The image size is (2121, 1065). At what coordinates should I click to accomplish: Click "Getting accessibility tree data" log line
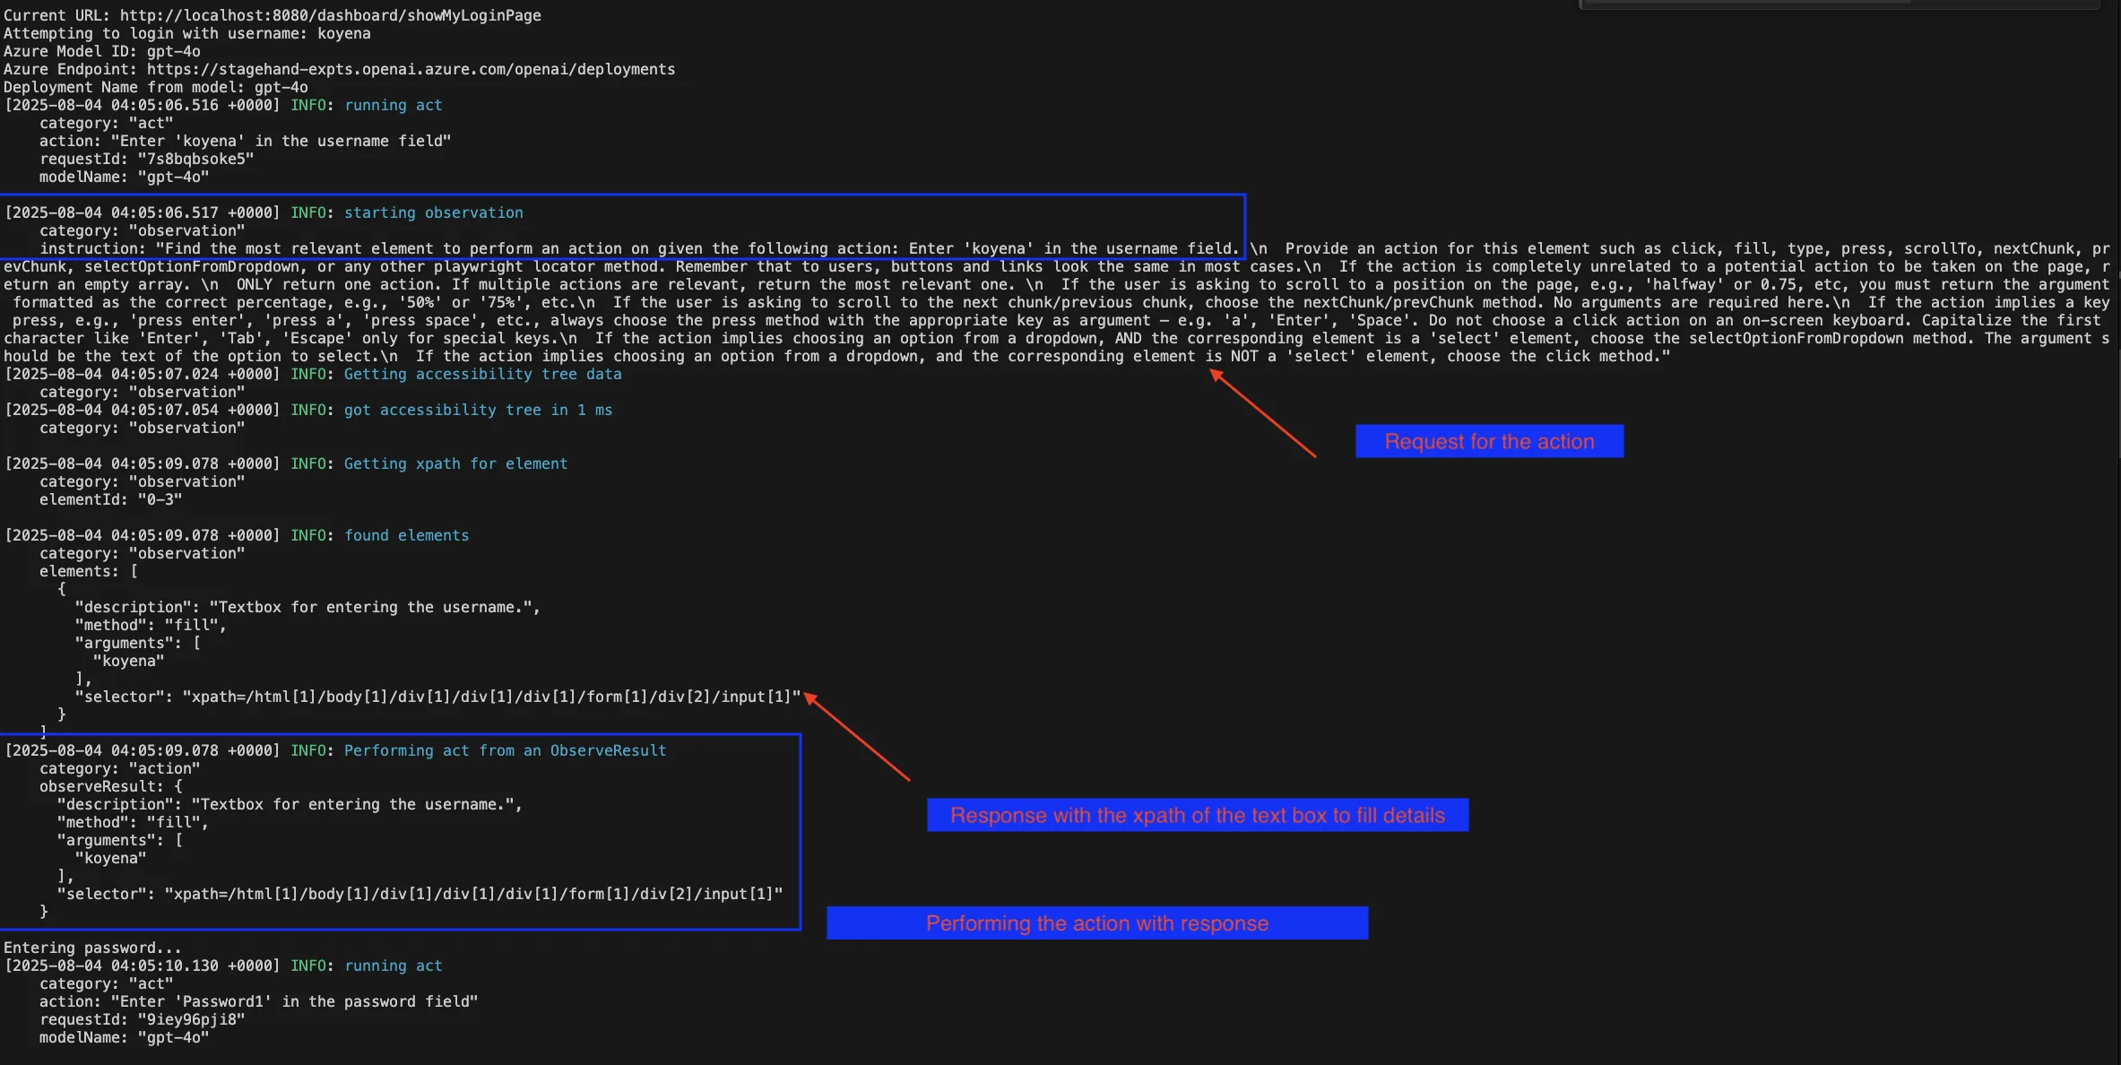click(482, 374)
